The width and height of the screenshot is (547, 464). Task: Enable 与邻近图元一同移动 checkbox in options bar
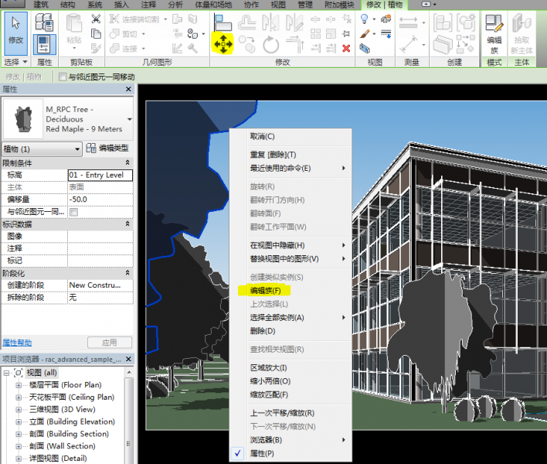tap(63, 77)
